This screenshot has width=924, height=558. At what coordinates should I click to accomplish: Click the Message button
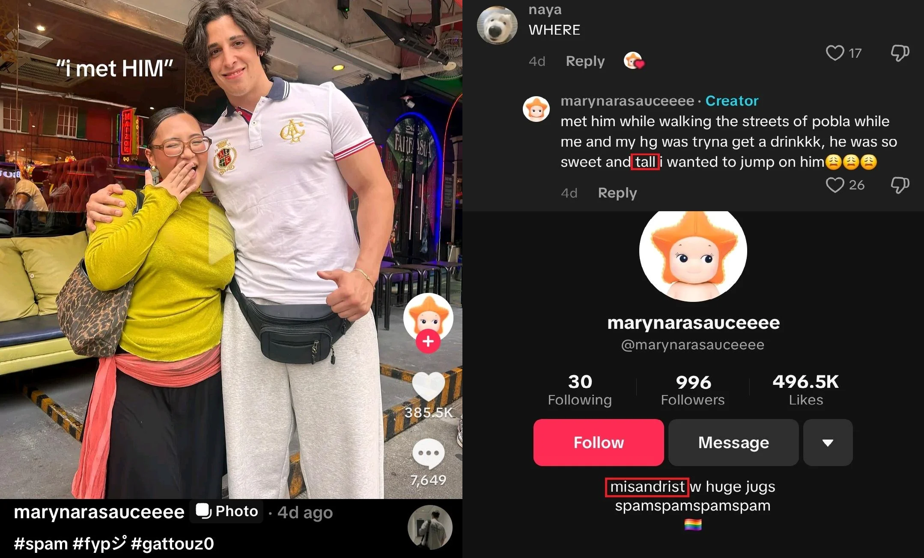(733, 443)
